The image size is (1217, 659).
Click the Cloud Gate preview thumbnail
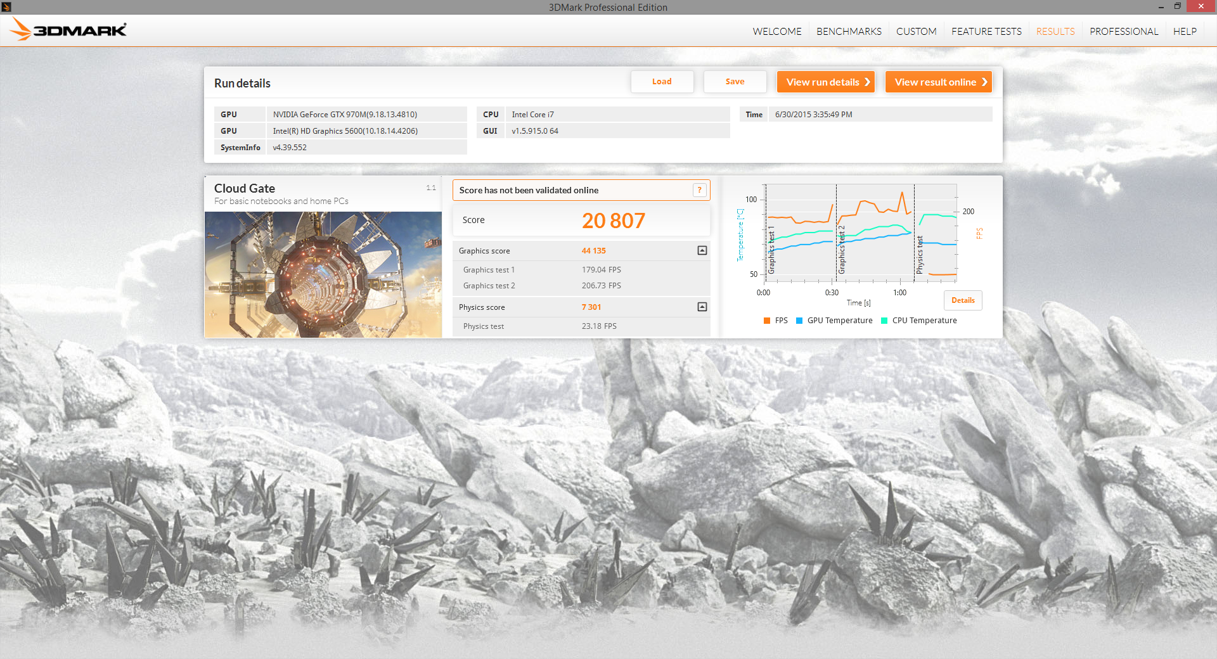(323, 274)
